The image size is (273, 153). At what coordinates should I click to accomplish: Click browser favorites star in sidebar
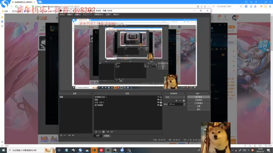2,17
